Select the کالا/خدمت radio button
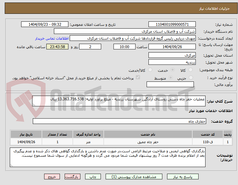238x185 pixels. (150, 70)
